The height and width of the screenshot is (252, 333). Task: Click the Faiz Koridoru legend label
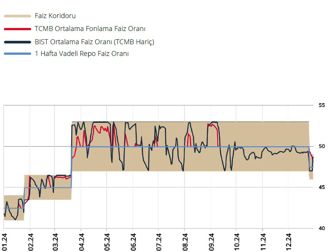tap(55, 16)
